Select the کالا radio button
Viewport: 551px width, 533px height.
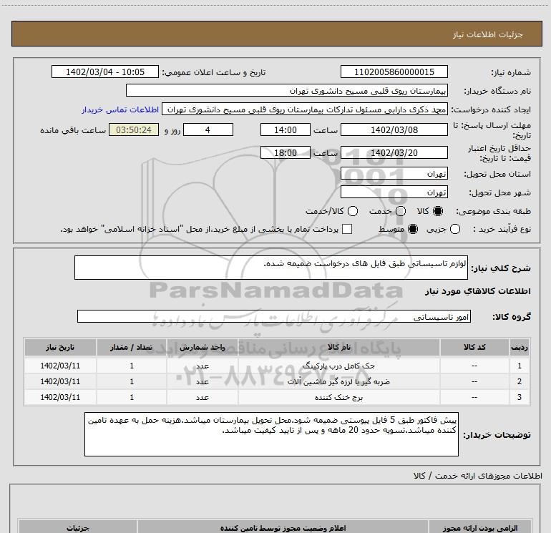coord(438,211)
